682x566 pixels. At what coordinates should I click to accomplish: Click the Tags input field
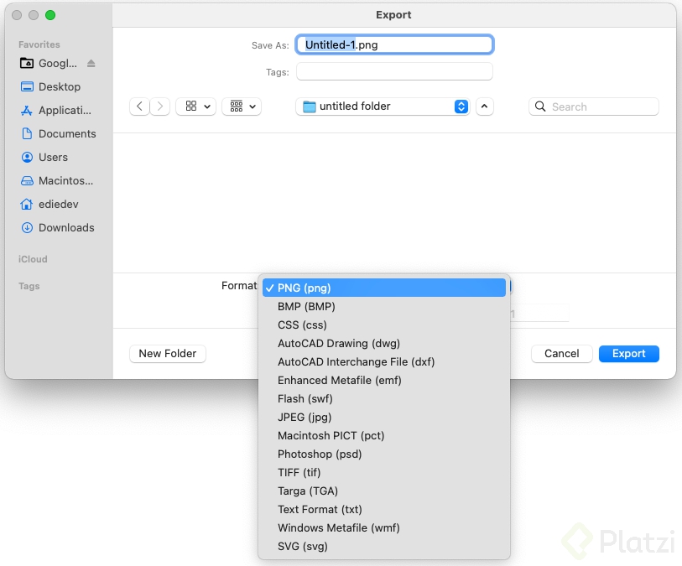pos(394,72)
